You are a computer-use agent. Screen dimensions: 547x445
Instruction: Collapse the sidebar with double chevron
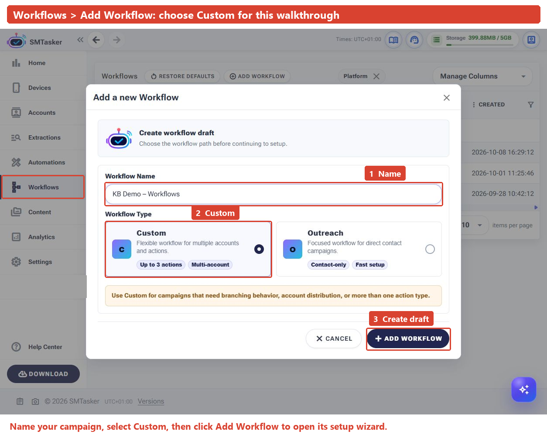point(80,40)
